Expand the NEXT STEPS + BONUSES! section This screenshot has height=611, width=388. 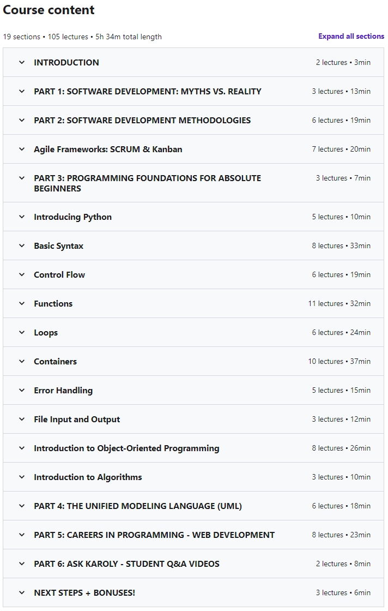pos(84,592)
